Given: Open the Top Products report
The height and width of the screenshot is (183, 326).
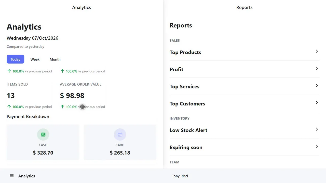Looking at the screenshot, I should 244,52.
